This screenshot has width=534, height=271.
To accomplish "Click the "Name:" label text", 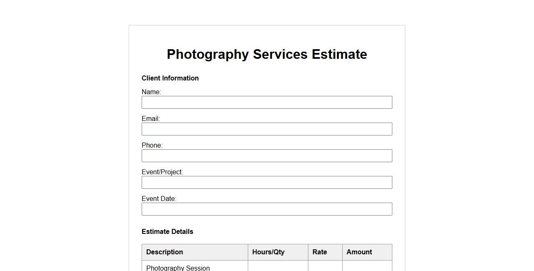I will tap(151, 92).
